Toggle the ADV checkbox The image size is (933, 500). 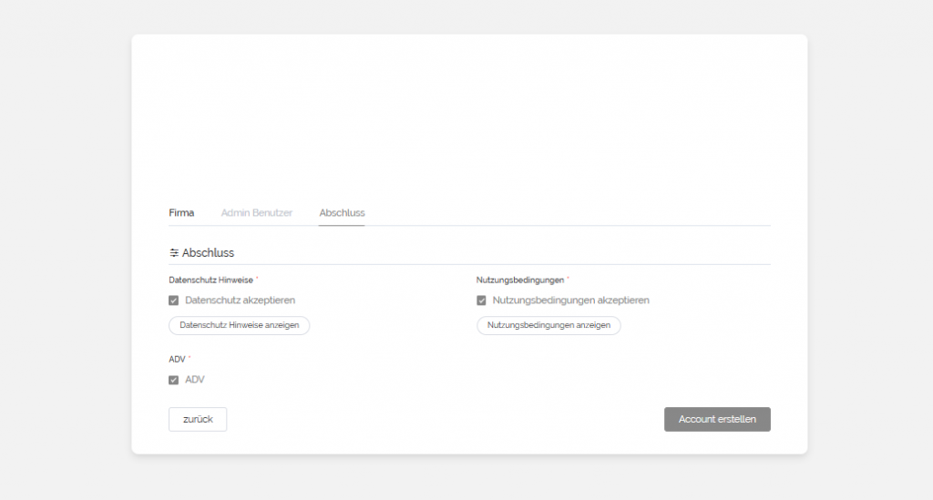[174, 380]
